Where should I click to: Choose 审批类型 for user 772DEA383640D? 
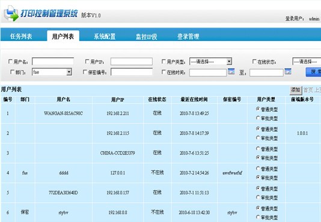click(258, 197)
